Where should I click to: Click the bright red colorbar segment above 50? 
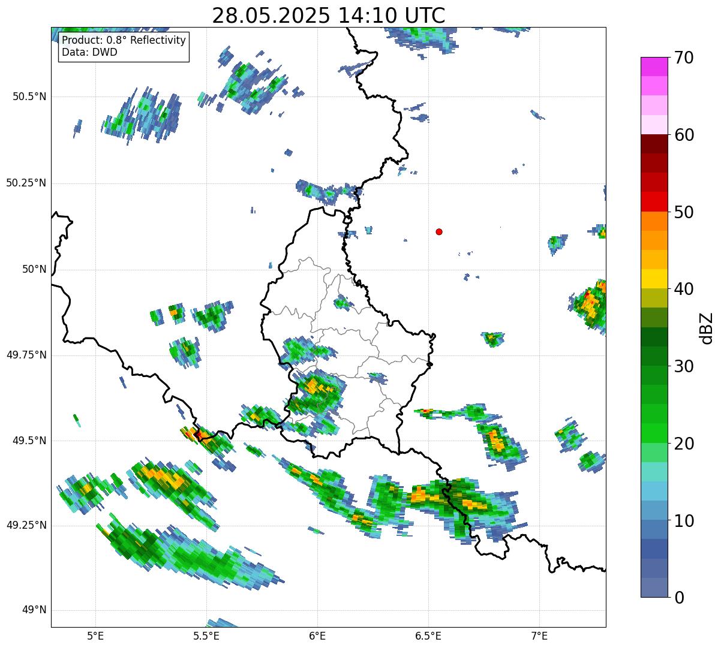coord(654,201)
